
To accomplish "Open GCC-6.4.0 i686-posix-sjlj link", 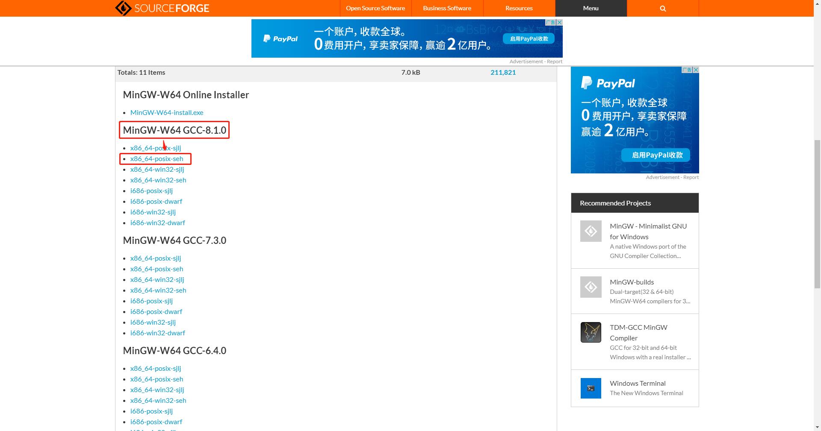I will (151, 411).
